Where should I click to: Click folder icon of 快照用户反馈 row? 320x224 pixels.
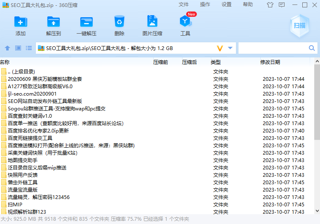[4, 175]
